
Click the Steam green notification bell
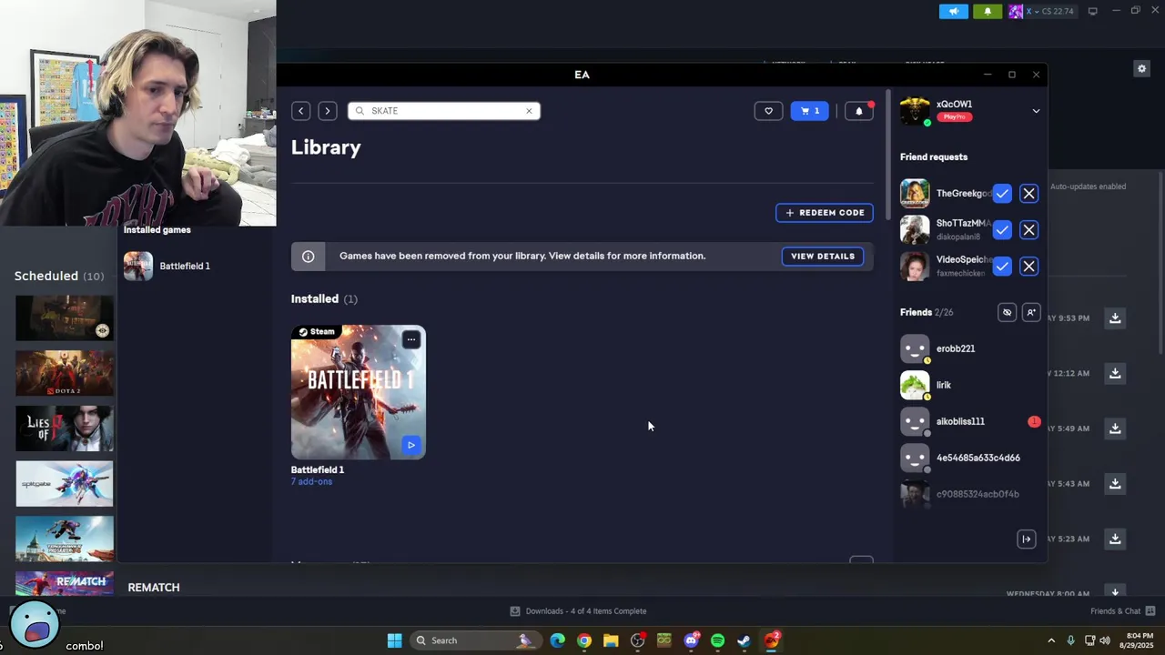pyautogui.click(x=988, y=11)
